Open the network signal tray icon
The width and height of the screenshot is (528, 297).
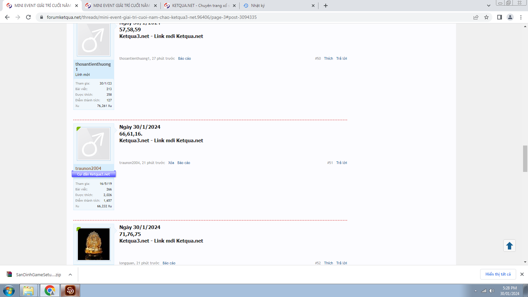point(484,291)
